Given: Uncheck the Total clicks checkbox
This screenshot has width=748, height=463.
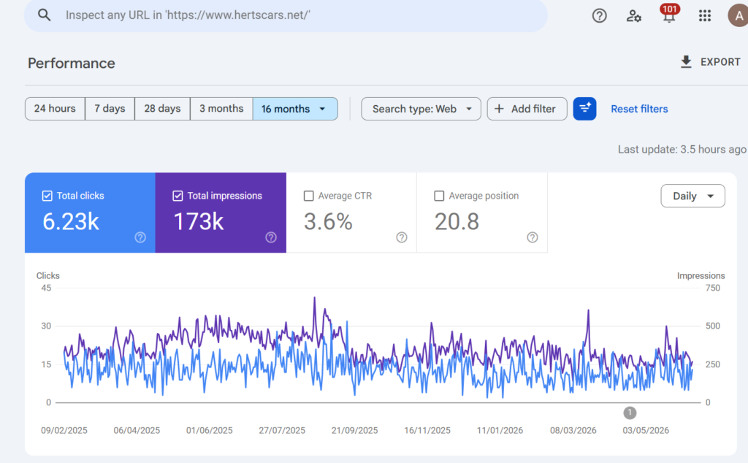Looking at the screenshot, I should point(47,196).
